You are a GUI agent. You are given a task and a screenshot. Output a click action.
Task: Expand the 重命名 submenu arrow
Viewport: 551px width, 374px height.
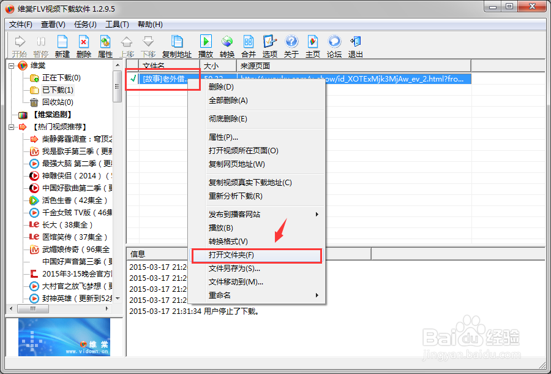(317, 295)
